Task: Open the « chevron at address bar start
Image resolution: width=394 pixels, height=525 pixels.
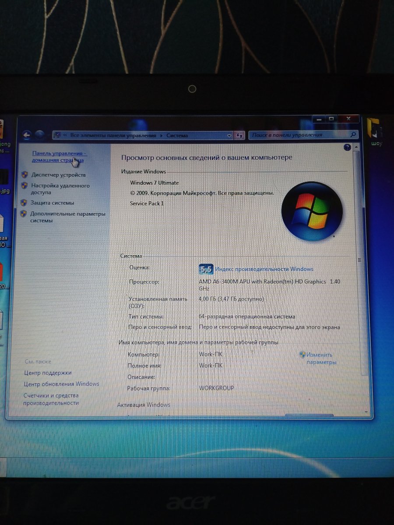Action: coord(65,136)
